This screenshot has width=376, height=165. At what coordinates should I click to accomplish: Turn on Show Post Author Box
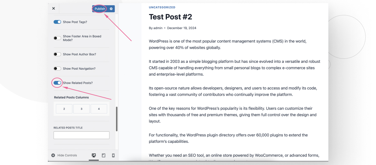click(x=57, y=54)
